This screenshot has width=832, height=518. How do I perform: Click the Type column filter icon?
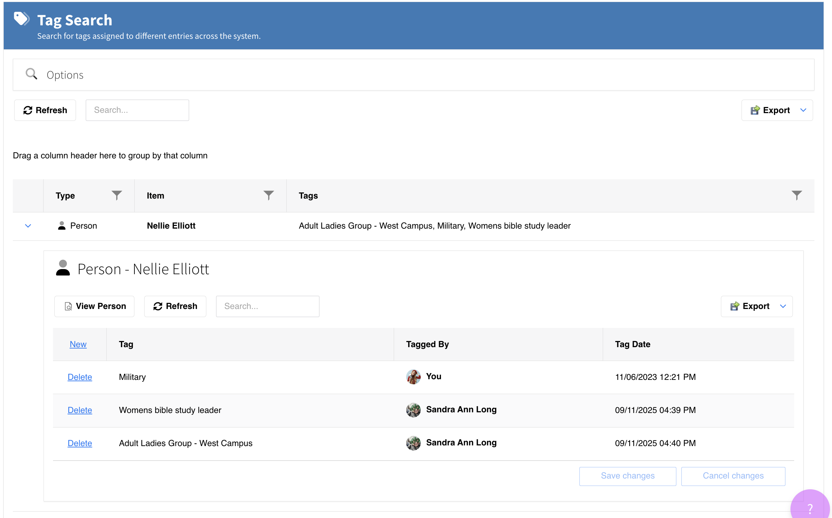[x=116, y=195]
